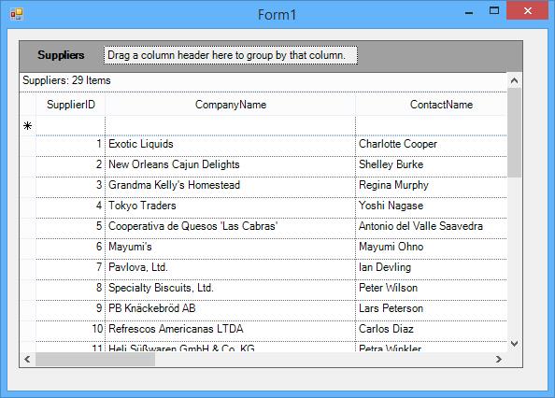This screenshot has width=555, height=398.
Task: Click the vertical scrollbar up arrow
Action: (514, 80)
